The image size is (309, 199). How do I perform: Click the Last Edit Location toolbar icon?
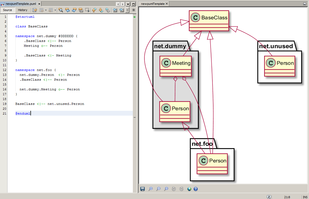point(34,10)
